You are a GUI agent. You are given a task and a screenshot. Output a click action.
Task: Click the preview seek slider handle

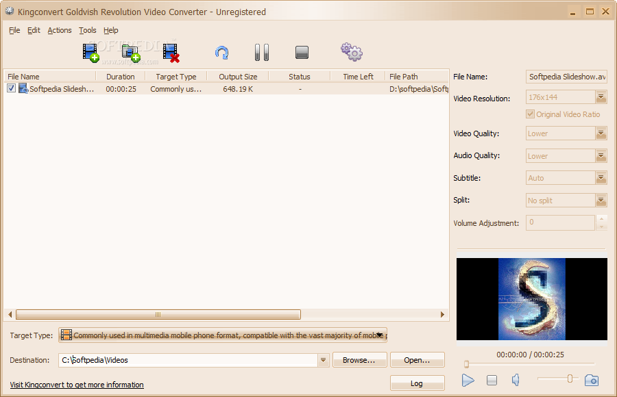click(x=466, y=364)
